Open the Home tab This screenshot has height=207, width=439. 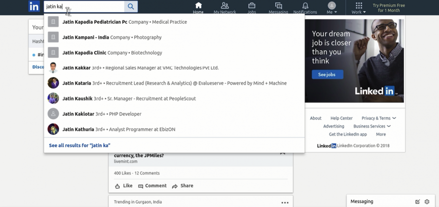pos(198,7)
